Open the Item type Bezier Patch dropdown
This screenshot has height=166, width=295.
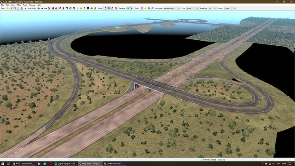(x=172, y=9)
